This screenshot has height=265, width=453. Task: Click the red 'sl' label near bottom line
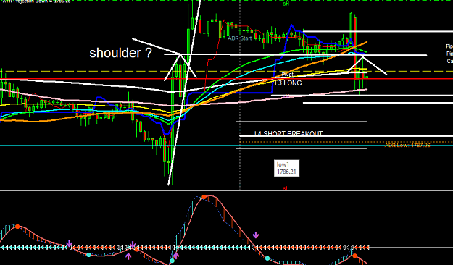(x=285, y=188)
